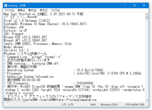
Task: Click the Notepad icon in the title bar
Action: (6, 5)
